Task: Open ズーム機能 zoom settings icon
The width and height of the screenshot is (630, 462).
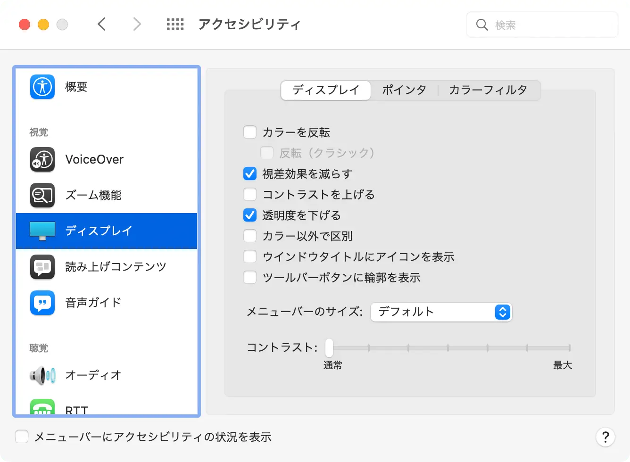Action: (x=42, y=195)
